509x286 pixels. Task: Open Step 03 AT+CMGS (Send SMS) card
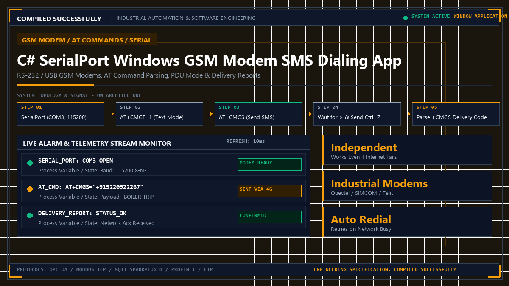pos(258,114)
